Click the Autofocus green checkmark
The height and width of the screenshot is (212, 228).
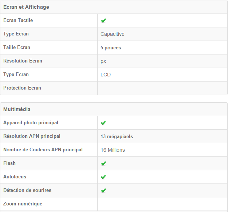pos(103,177)
